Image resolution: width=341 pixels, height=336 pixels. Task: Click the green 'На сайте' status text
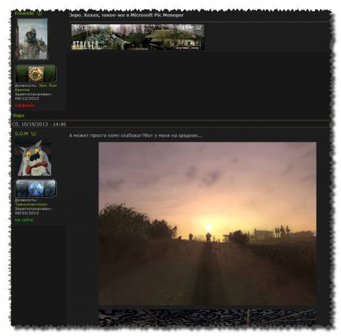click(24, 220)
